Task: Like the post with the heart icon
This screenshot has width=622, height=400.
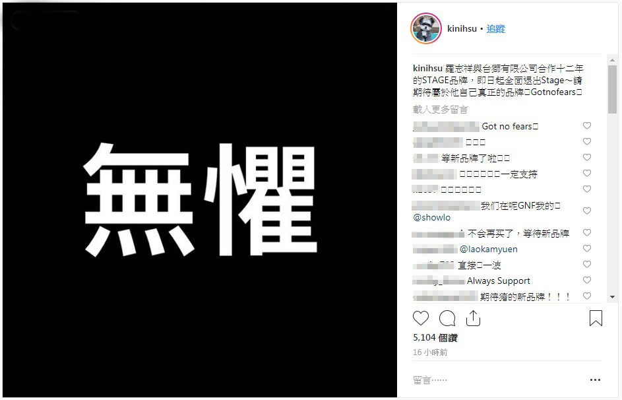Action: pos(420,318)
